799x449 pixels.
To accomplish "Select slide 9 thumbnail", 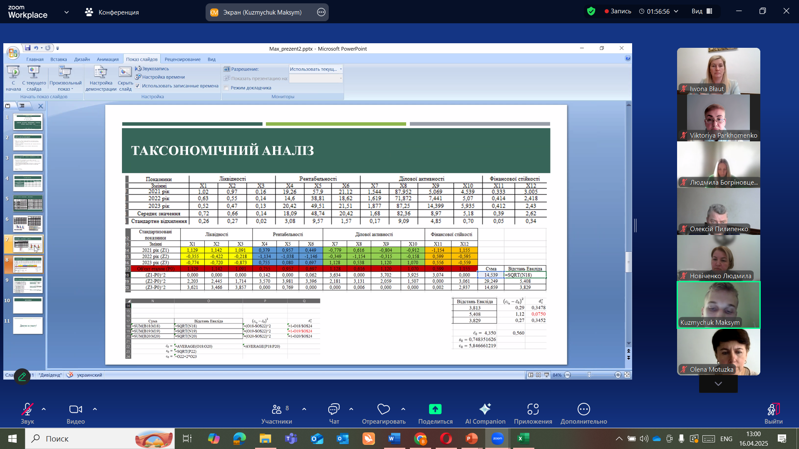I will pos(28,285).
